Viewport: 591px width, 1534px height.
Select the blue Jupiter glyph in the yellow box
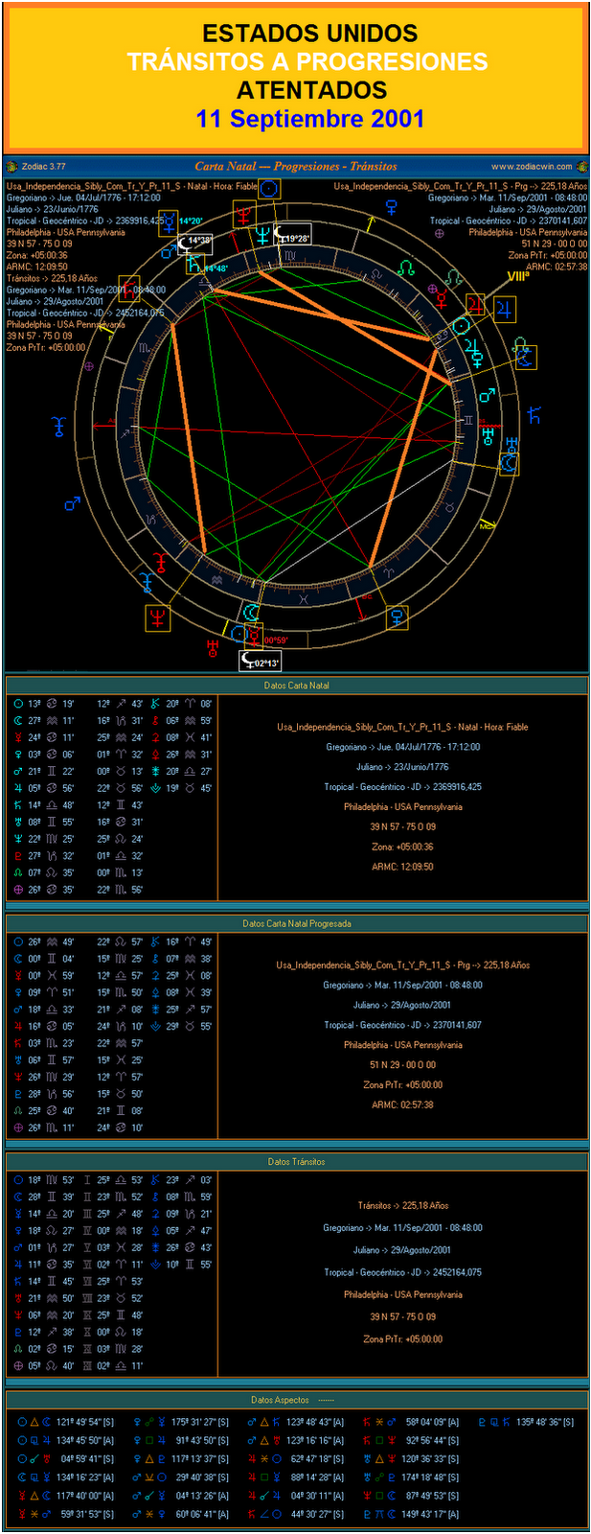click(x=503, y=310)
